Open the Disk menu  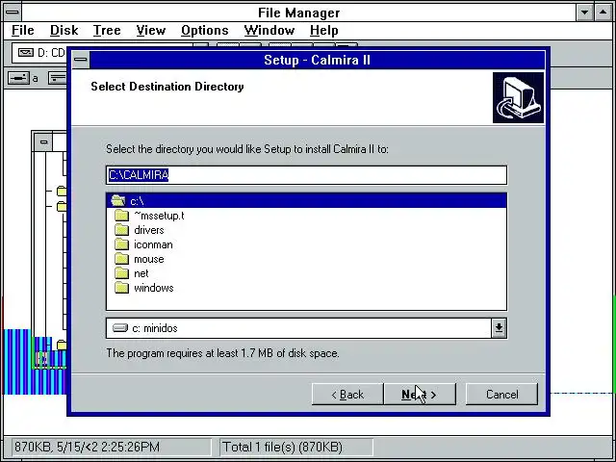point(64,30)
